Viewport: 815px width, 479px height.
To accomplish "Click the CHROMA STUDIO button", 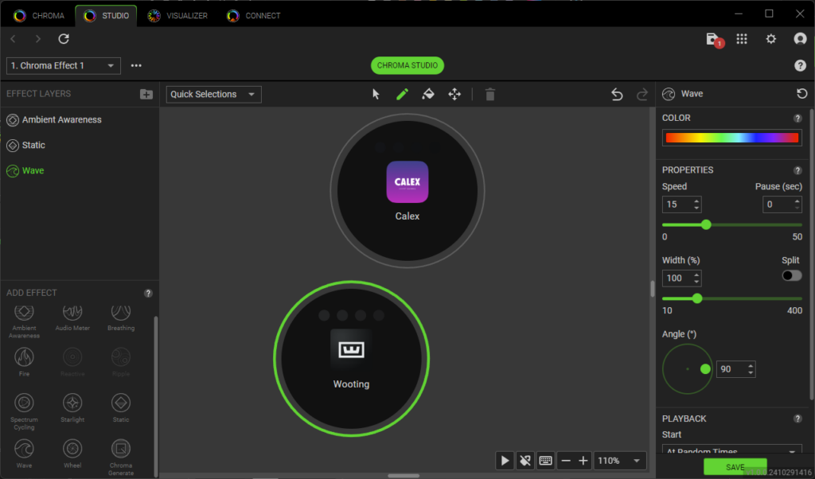I will [x=407, y=65].
